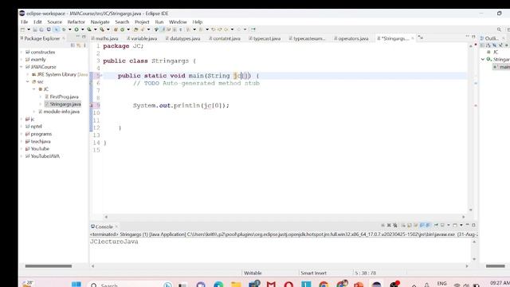Select the nptel project
Viewport: 510px width, 287px height.
coord(36,126)
